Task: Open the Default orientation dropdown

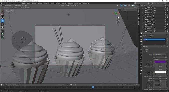Action: click(16, 8)
